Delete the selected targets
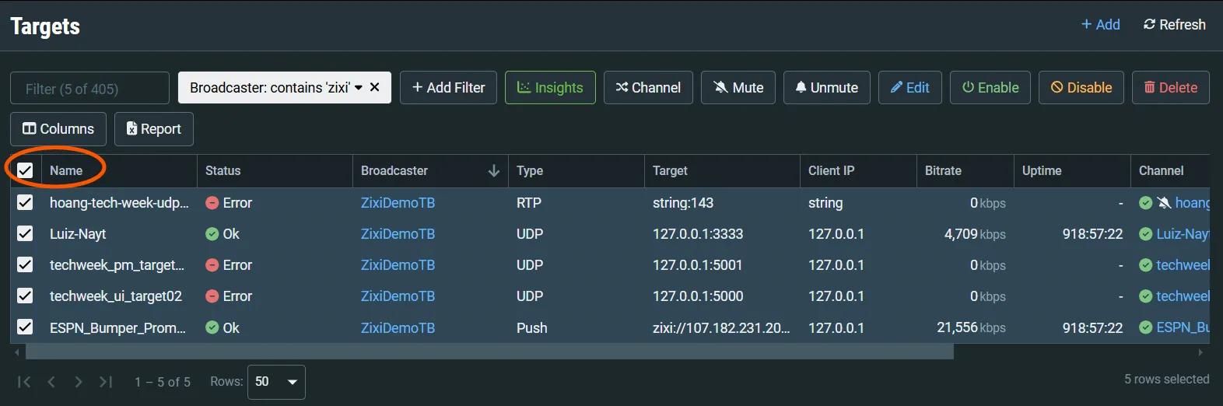1223x406 pixels. 1171,88
